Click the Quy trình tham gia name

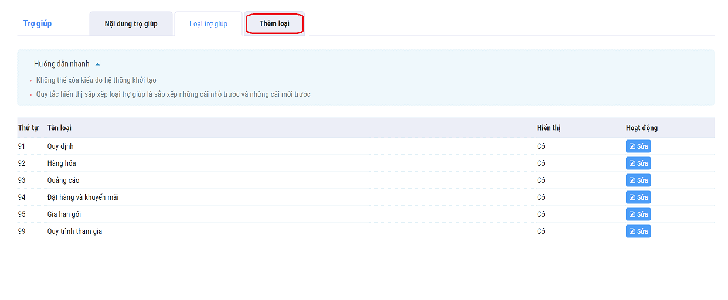(74, 231)
